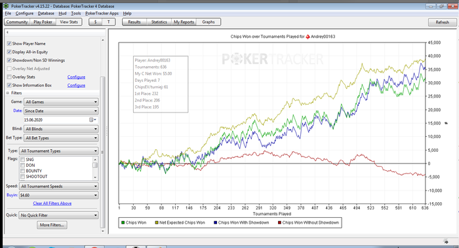Click the green Chips Won legend swatch

coord(123,222)
